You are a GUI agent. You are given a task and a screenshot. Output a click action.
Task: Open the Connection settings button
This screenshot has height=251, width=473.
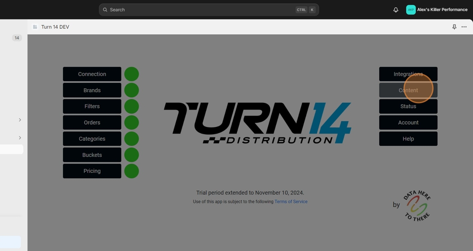pos(92,74)
